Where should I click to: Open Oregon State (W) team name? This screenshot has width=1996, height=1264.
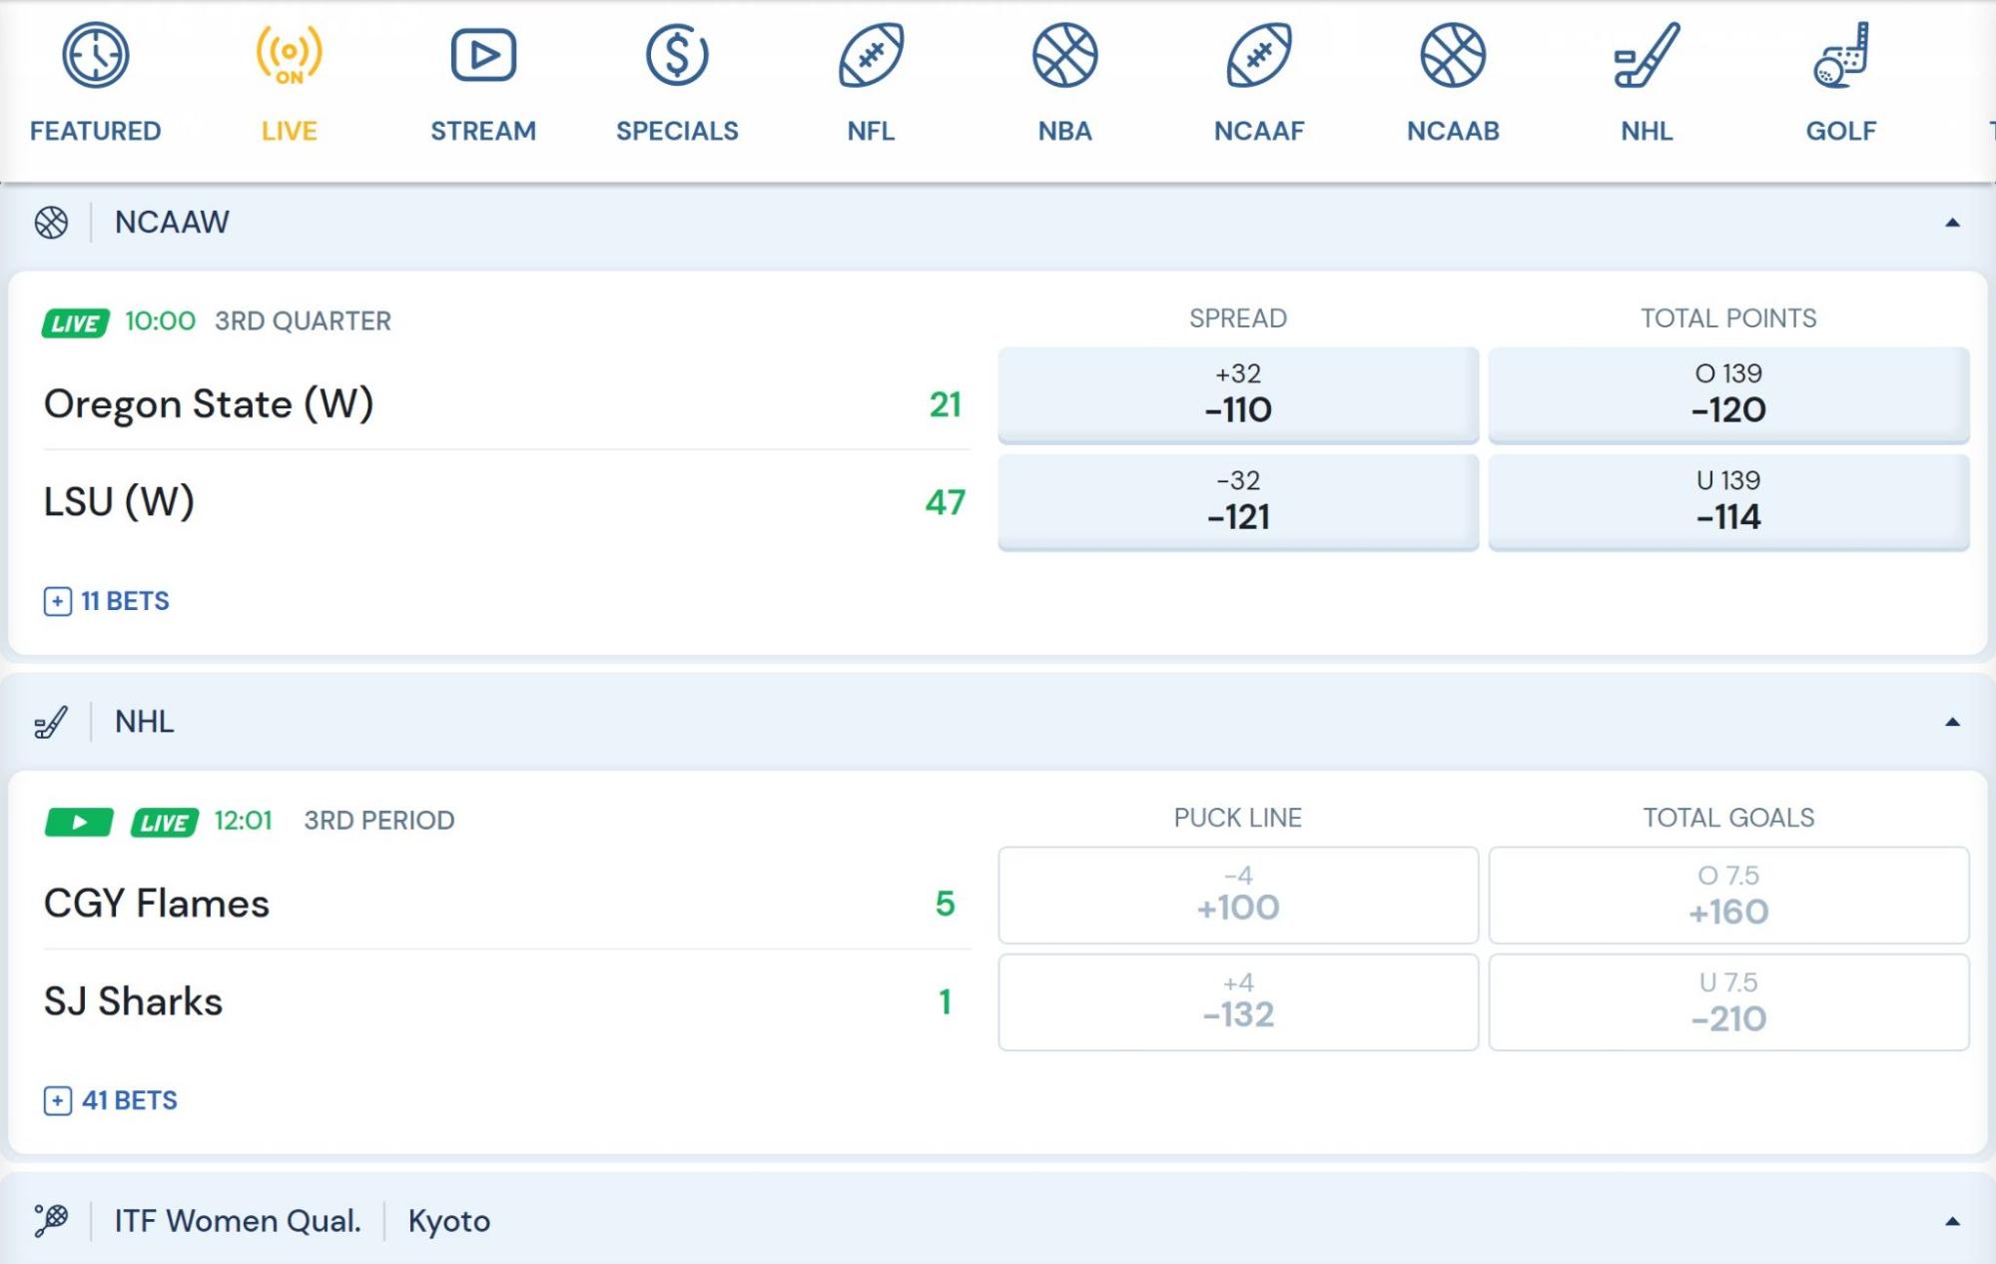pyautogui.click(x=209, y=404)
